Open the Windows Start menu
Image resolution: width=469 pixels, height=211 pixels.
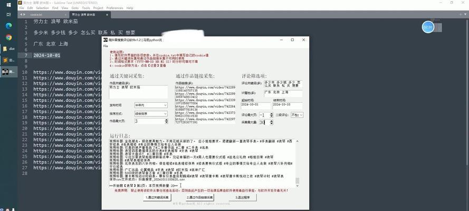[8, 5]
